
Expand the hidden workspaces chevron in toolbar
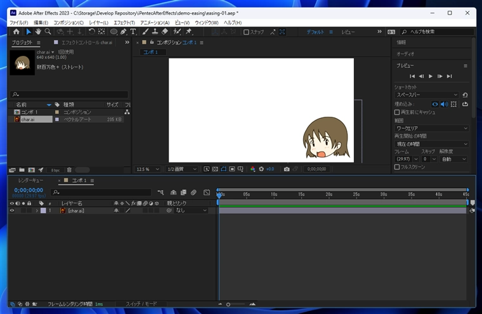379,32
